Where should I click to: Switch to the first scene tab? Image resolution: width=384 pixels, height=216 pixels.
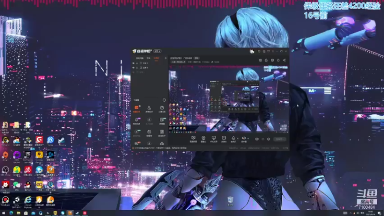pos(140,58)
